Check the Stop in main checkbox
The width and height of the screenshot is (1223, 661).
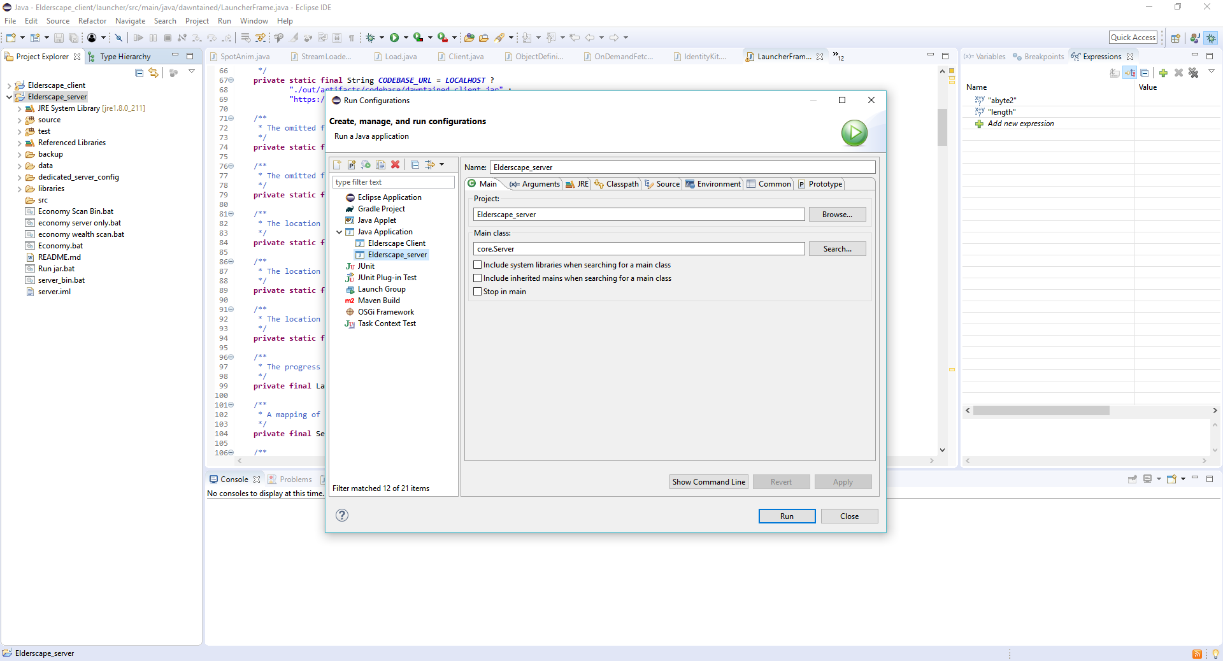[478, 292]
